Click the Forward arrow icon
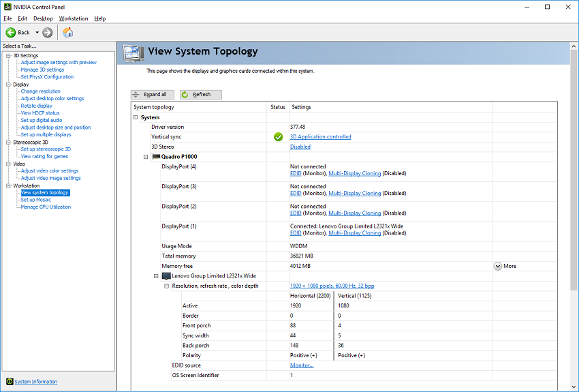Image resolution: width=579 pixels, height=392 pixels. pos(47,33)
